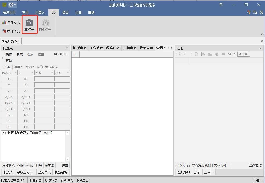Click the 断开相机 disconnect camera icon
This screenshot has width=265, height=183.
click(4, 31)
